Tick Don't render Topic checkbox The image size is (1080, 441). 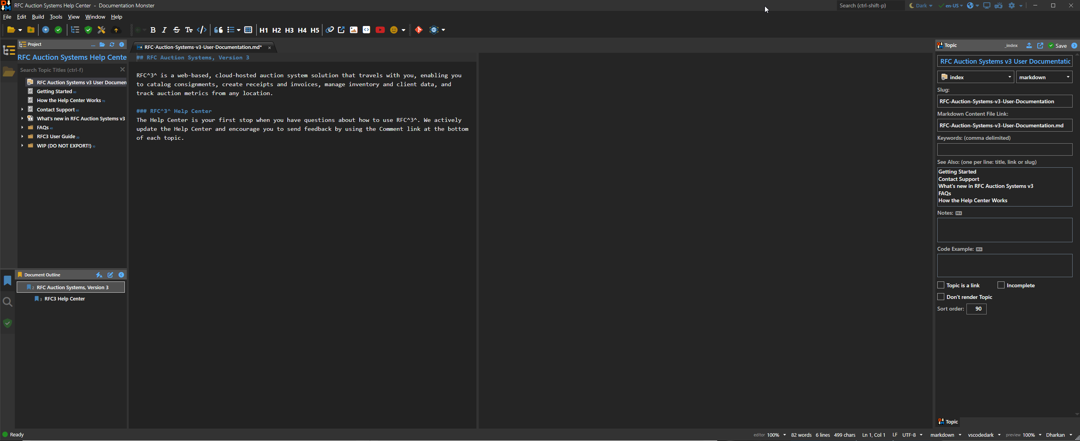[x=941, y=297]
